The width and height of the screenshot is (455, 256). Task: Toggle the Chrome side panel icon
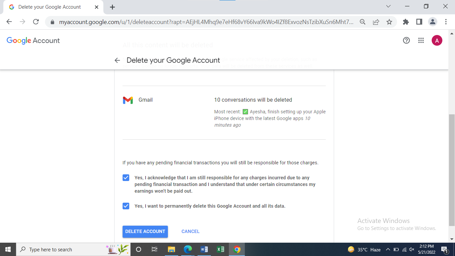[x=419, y=22]
